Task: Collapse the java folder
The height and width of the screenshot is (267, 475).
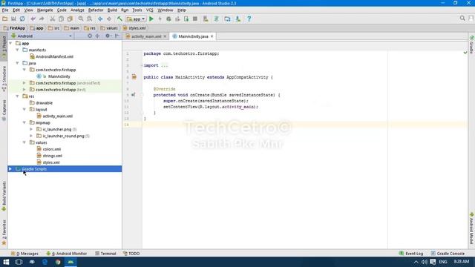Action: 17,63
